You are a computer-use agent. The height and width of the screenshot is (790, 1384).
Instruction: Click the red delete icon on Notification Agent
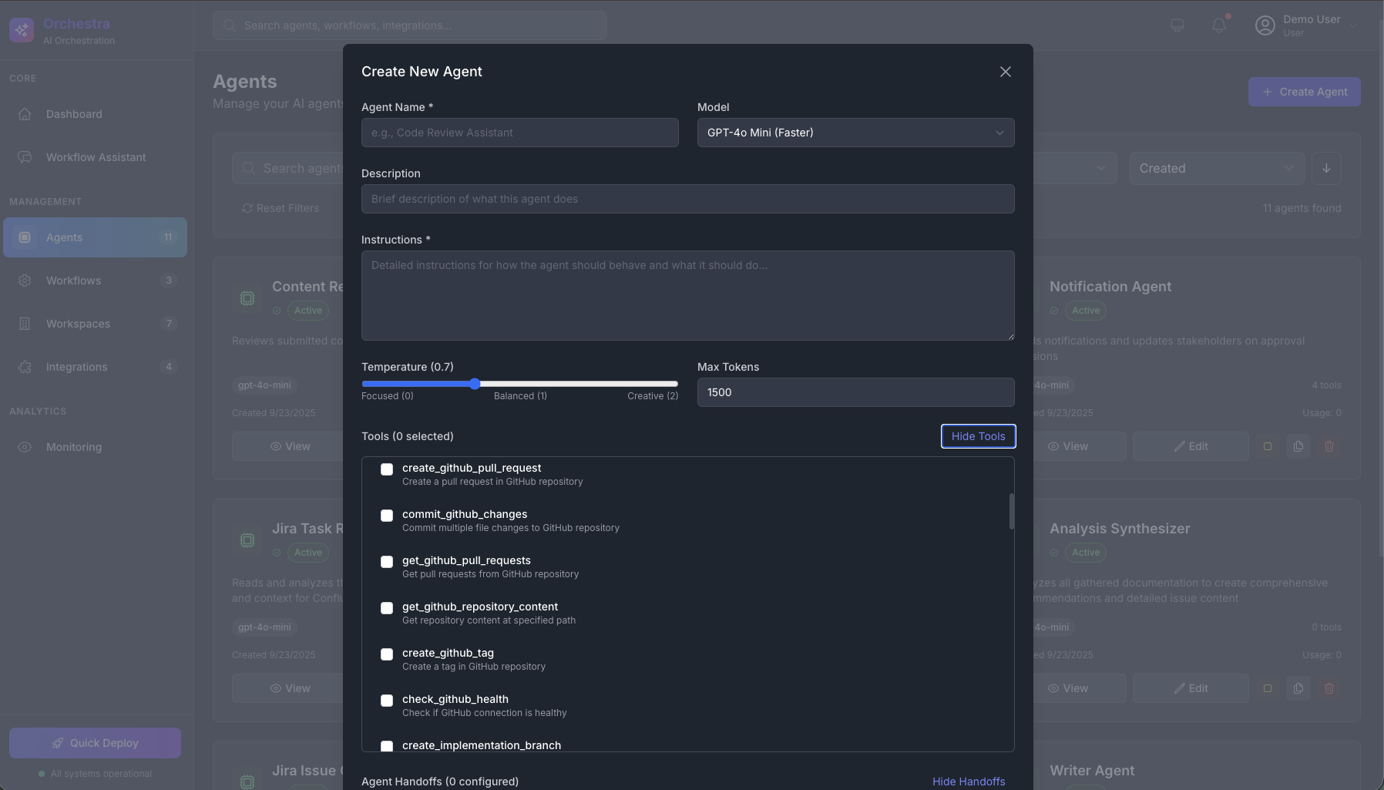[1329, 446]
